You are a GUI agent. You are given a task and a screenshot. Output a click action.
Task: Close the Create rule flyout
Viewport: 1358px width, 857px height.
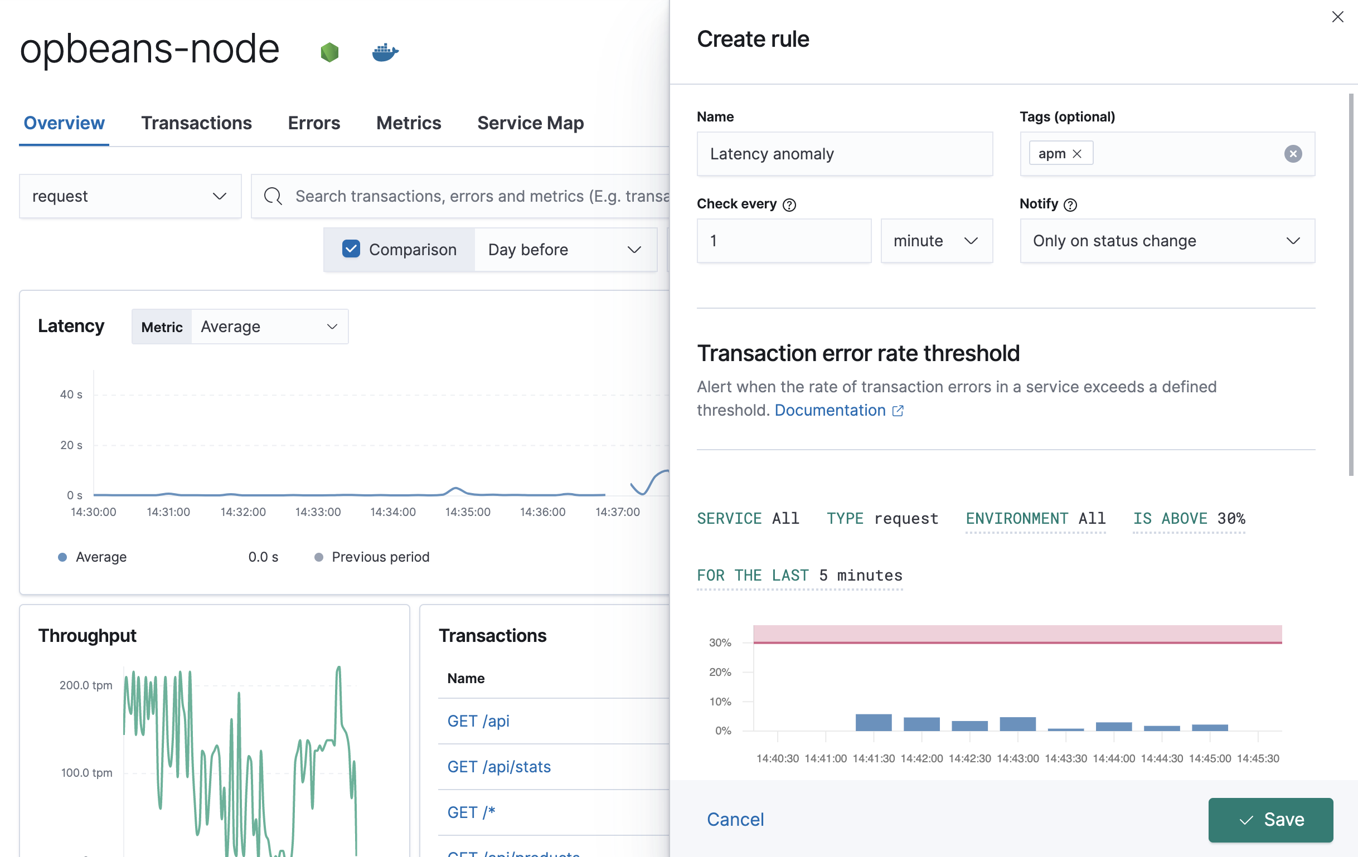pos(1337,17)
